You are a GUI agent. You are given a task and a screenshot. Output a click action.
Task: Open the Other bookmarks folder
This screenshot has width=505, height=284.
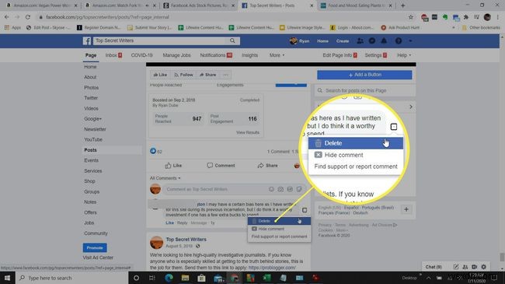(481, 28)
